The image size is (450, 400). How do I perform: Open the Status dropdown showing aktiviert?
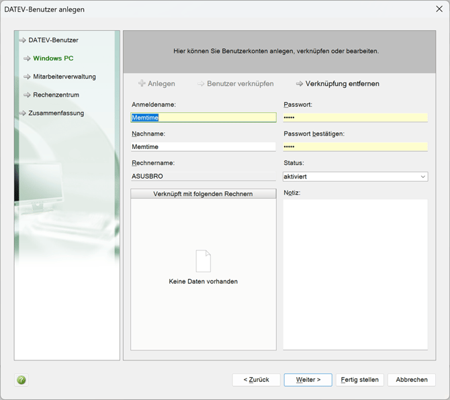point(355,177)
